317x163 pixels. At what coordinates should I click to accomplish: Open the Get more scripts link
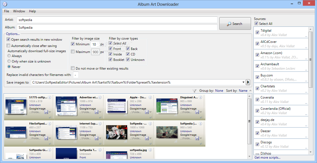click(267, 158)
